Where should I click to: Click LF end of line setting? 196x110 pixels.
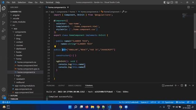pos(159,102)
